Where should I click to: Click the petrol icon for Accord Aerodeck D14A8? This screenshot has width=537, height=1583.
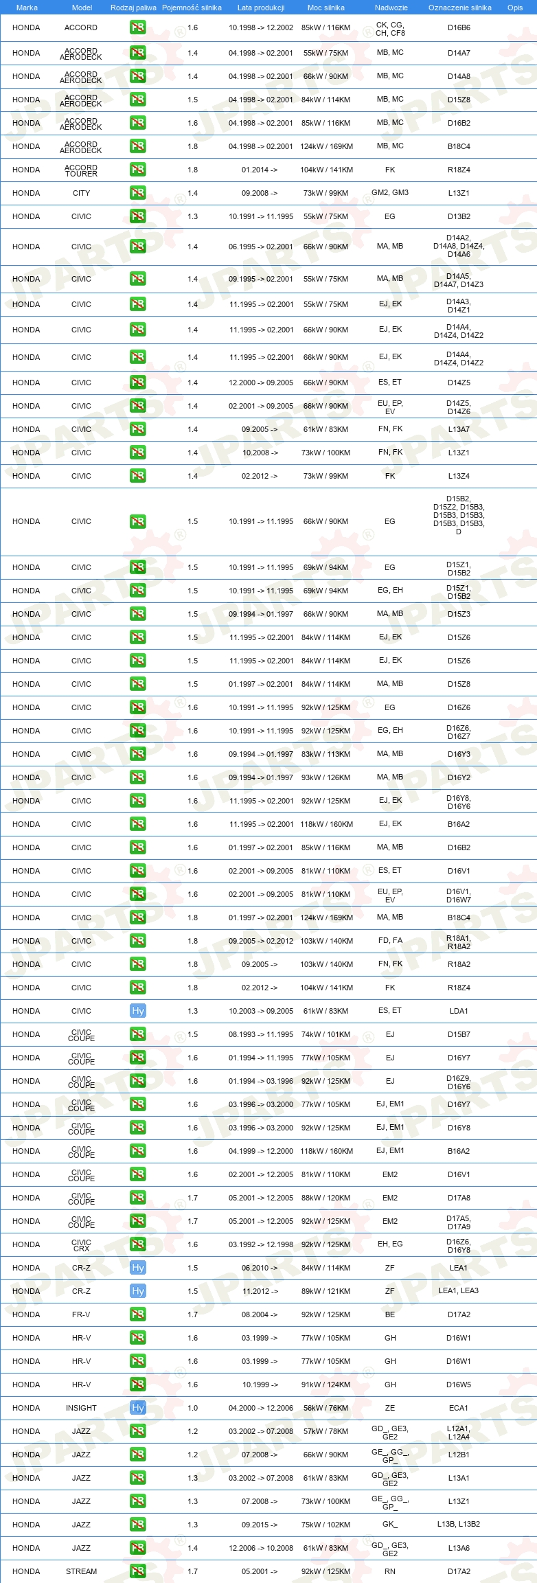click(x=137, y=76)
